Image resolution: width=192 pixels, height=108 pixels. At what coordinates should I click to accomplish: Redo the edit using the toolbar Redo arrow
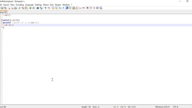click(x=34, y=8)
